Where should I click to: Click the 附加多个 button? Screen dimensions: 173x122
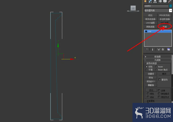click(151, 81)
